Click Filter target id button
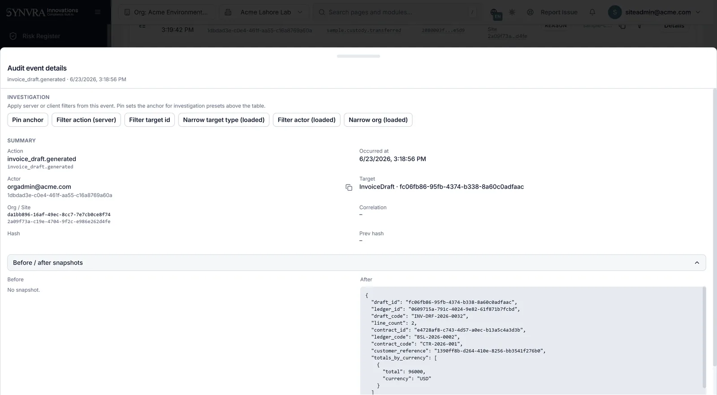The height and width of the screenshot is (395, 717). coord(150,120)
